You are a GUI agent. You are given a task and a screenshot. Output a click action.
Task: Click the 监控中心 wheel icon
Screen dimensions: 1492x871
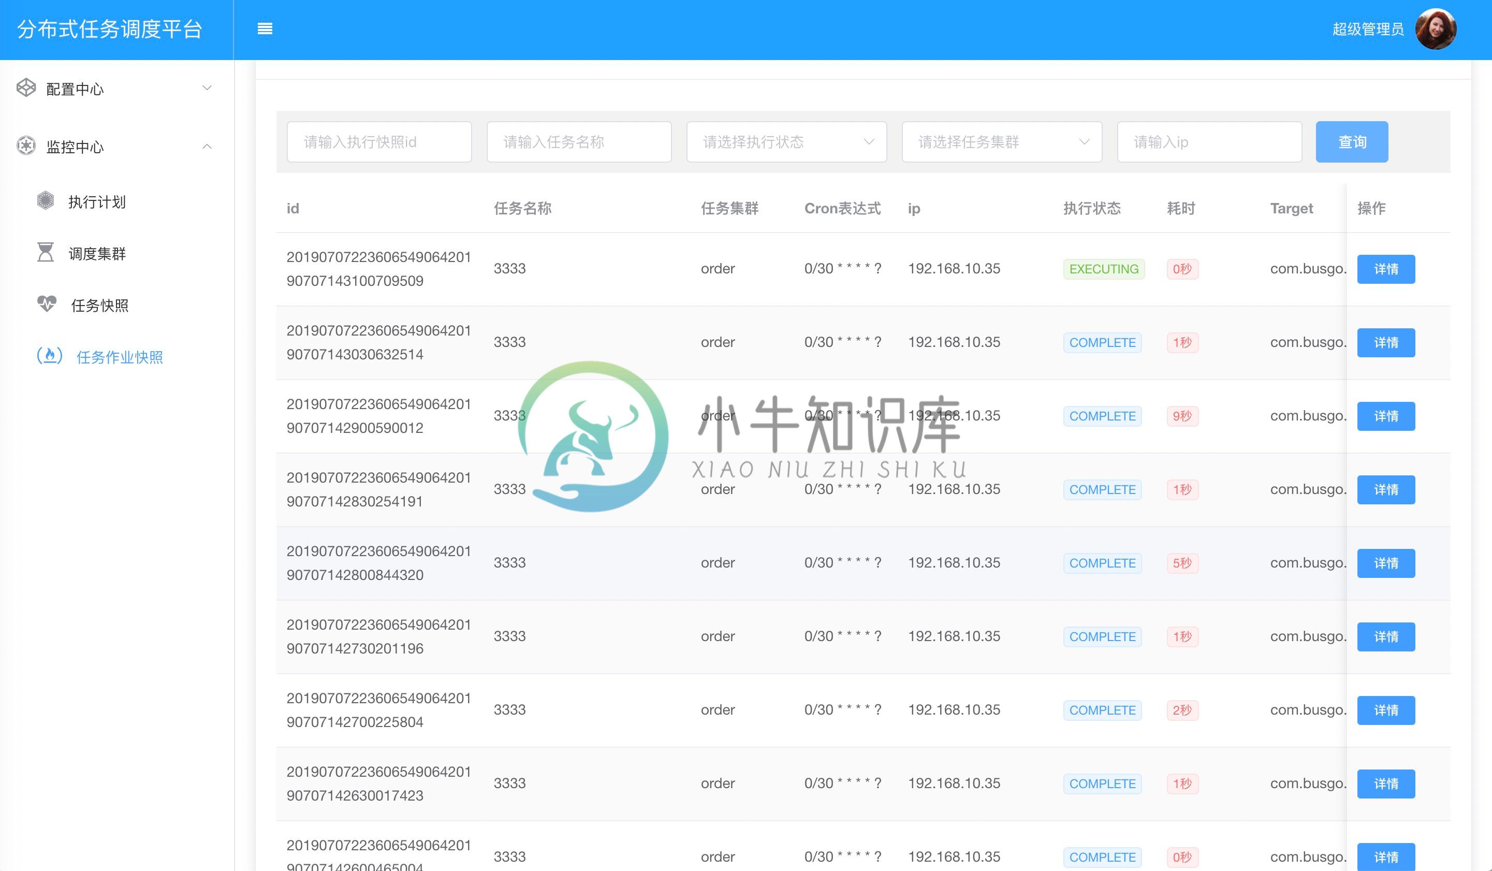click(26, 146)
